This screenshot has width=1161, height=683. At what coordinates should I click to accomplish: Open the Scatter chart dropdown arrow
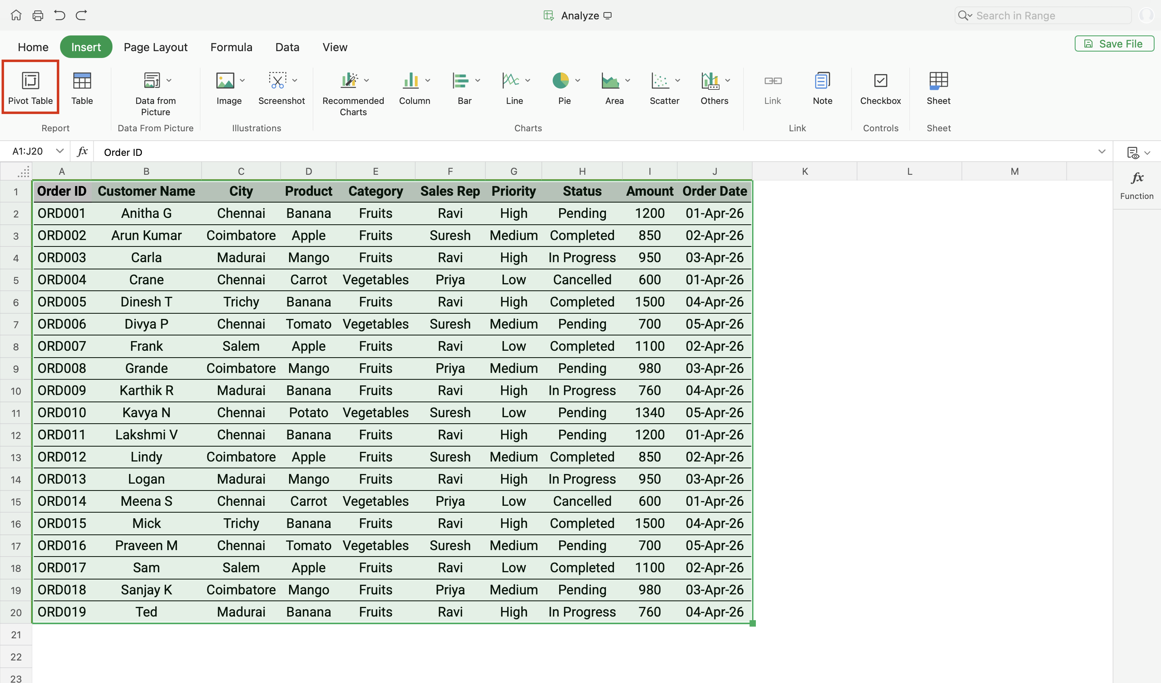point(678,81)
